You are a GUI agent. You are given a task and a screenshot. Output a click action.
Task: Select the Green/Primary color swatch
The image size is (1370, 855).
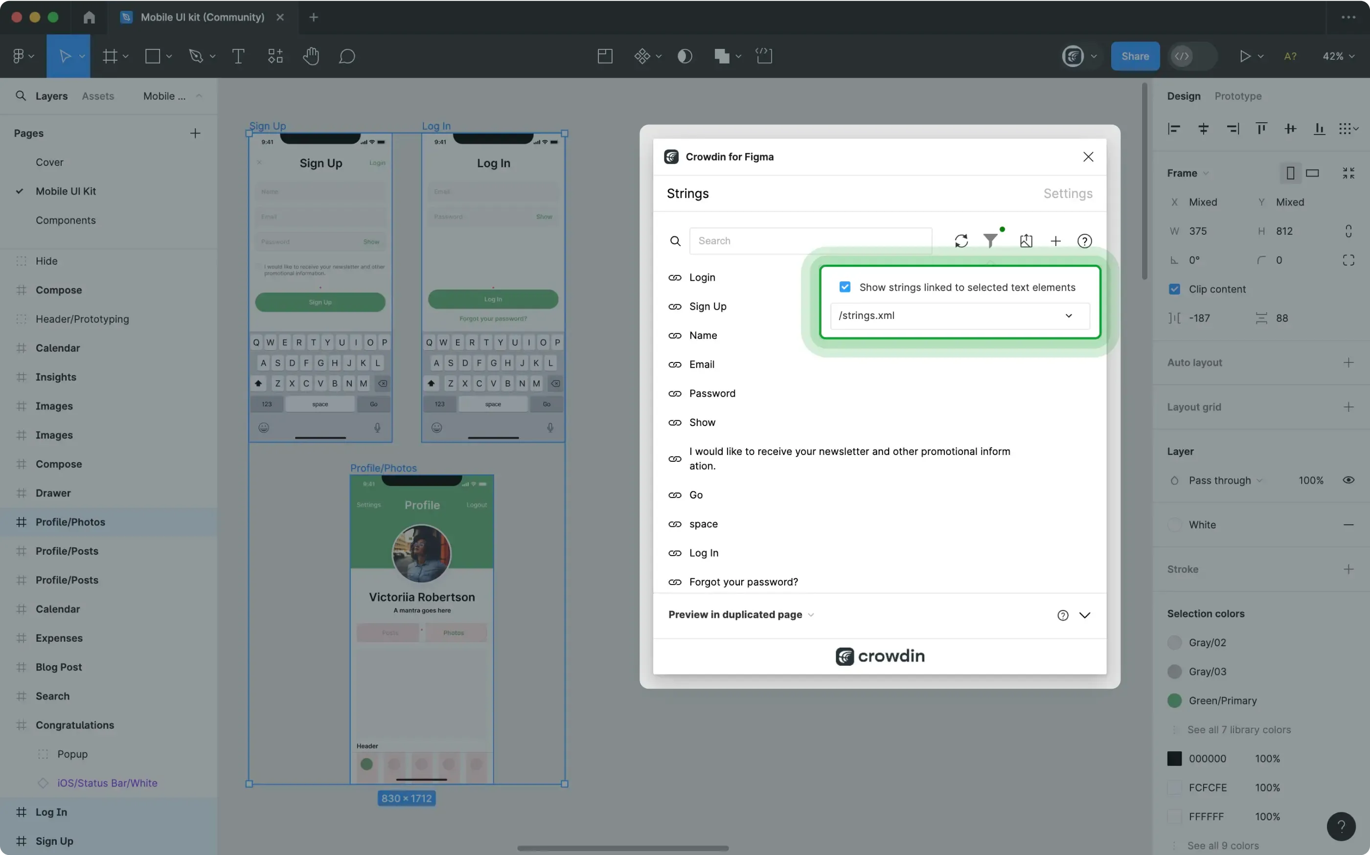(1175, 700)
